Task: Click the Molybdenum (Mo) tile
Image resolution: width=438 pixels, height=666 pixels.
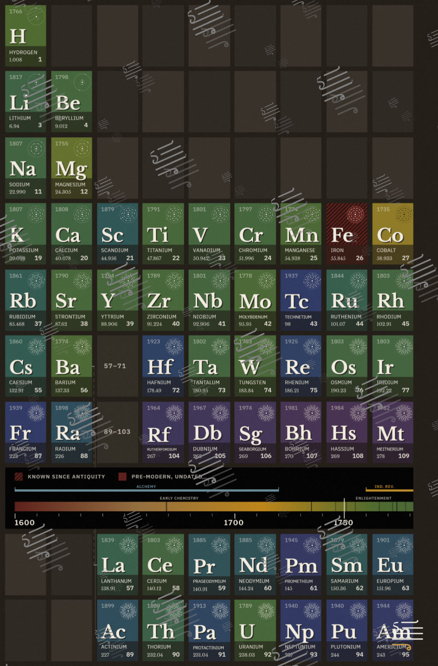Action: pos(255,300)
